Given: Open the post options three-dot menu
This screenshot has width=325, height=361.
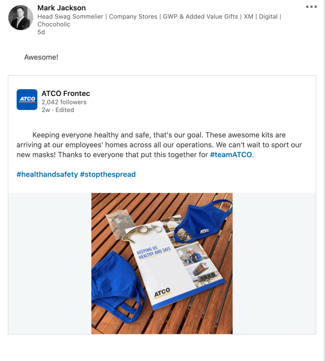Looking at the screenshot, I should (312, 6).
